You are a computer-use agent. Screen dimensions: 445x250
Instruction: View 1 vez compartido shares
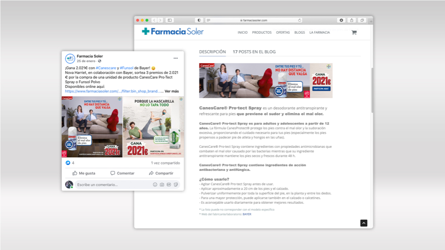point(166,163)
